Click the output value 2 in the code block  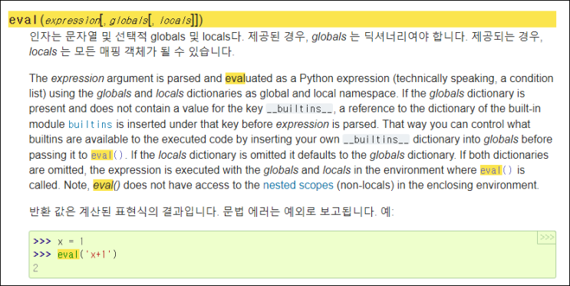tap(35, 268)
